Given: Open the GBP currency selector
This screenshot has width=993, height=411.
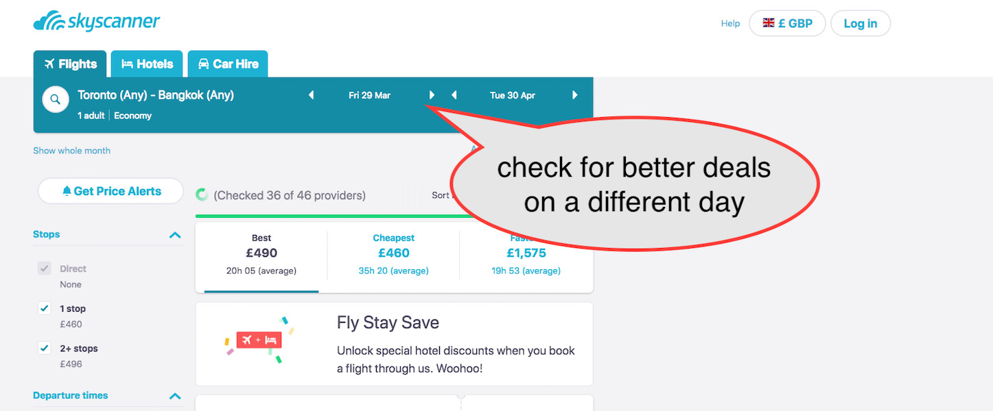Looking at the screenshot, I should 787,23.
